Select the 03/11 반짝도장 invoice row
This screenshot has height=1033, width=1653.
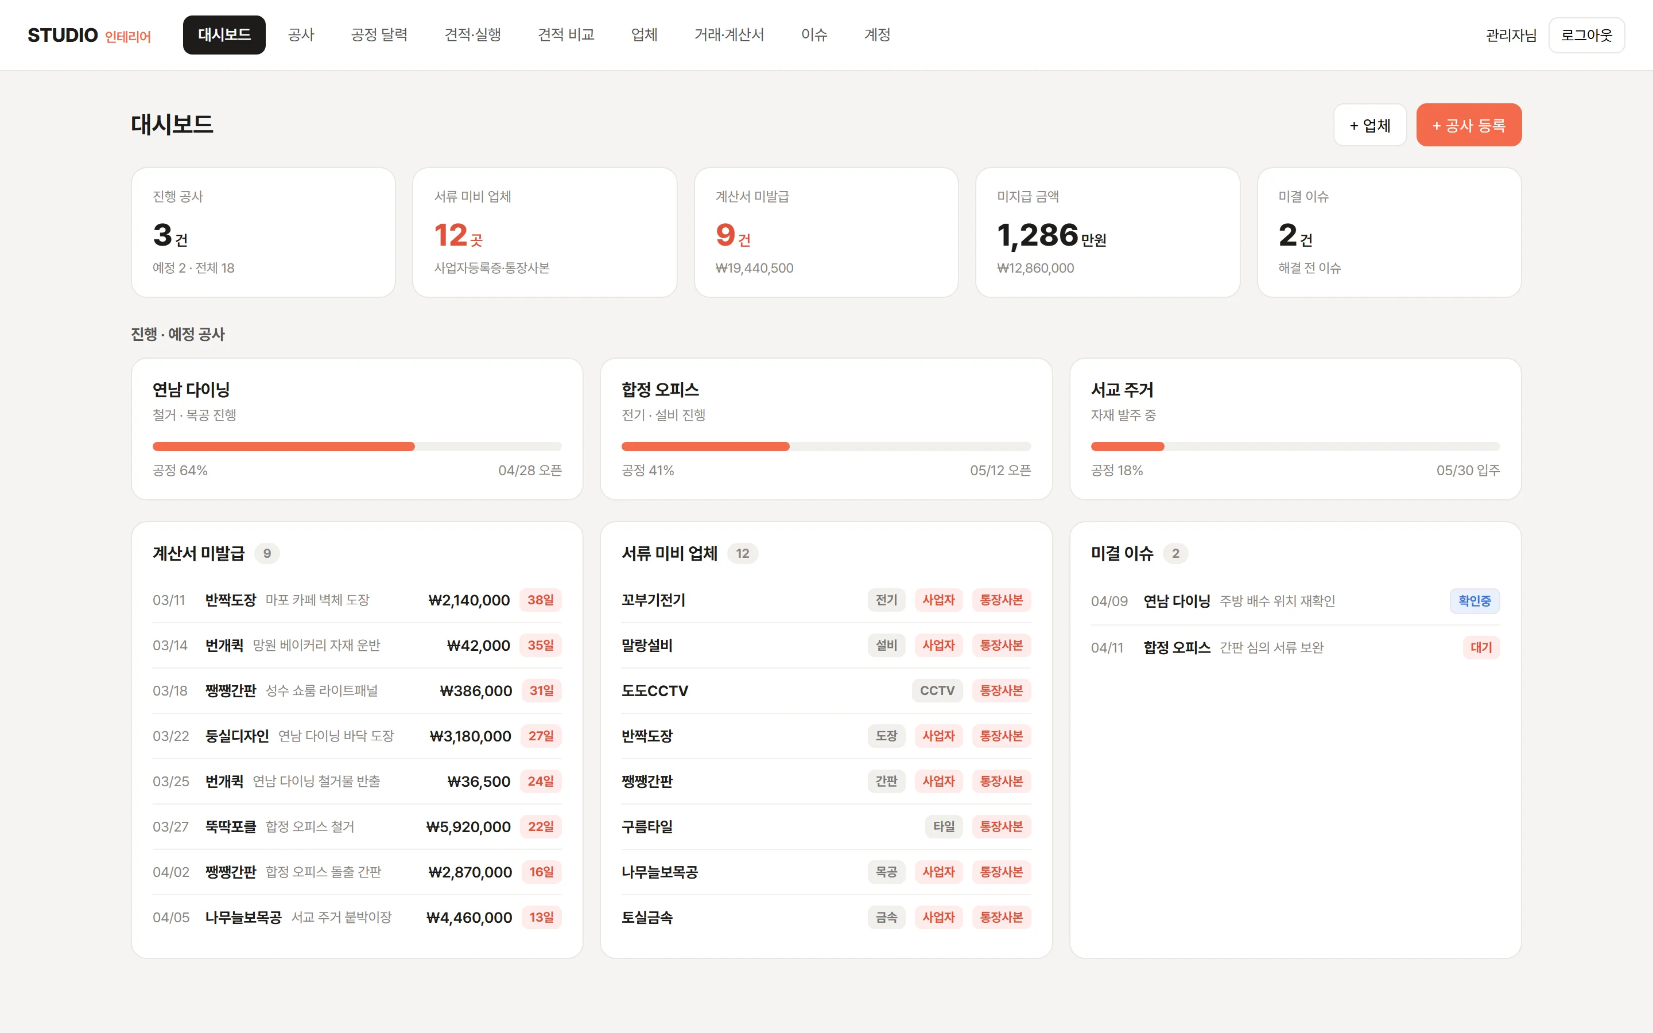356,600
